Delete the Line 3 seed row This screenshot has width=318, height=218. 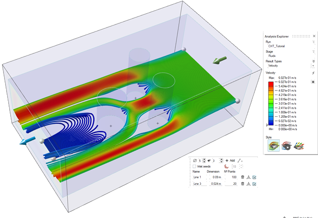click(x=242, y=184)
